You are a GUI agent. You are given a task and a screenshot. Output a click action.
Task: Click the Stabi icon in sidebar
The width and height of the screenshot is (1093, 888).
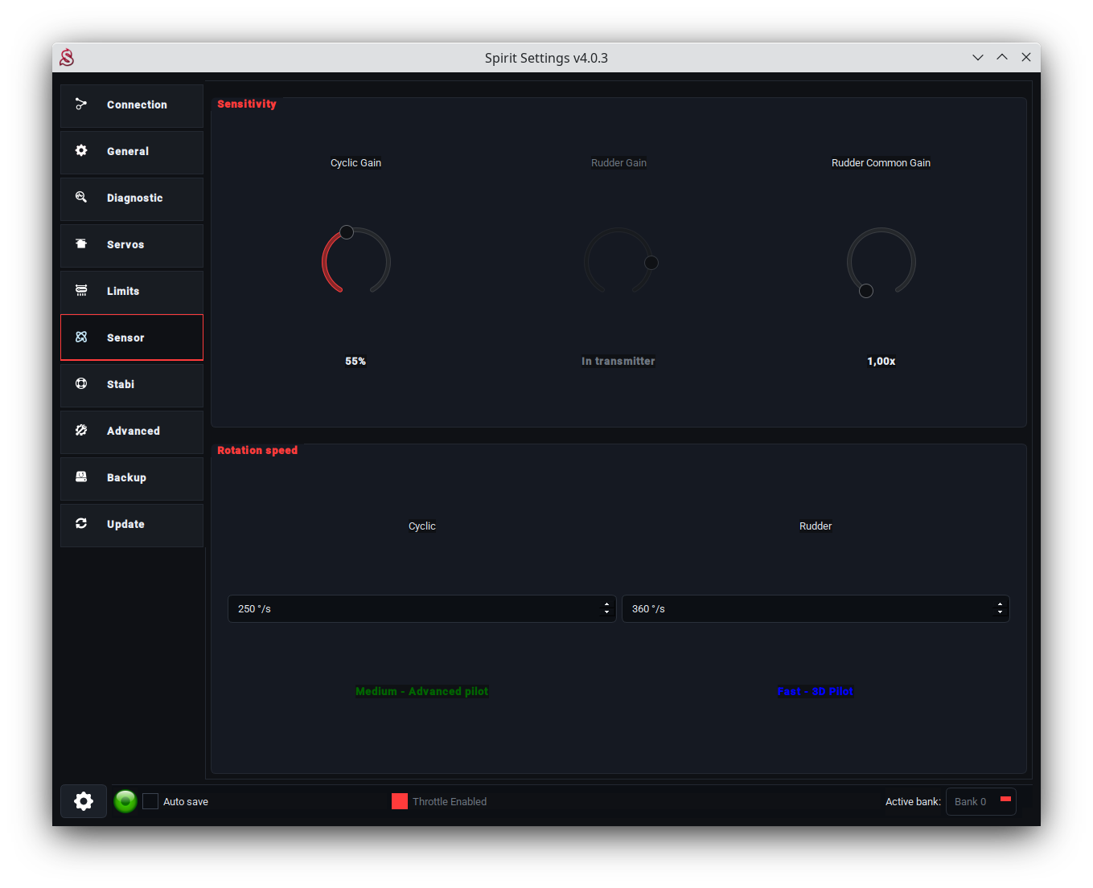(81, 384)
